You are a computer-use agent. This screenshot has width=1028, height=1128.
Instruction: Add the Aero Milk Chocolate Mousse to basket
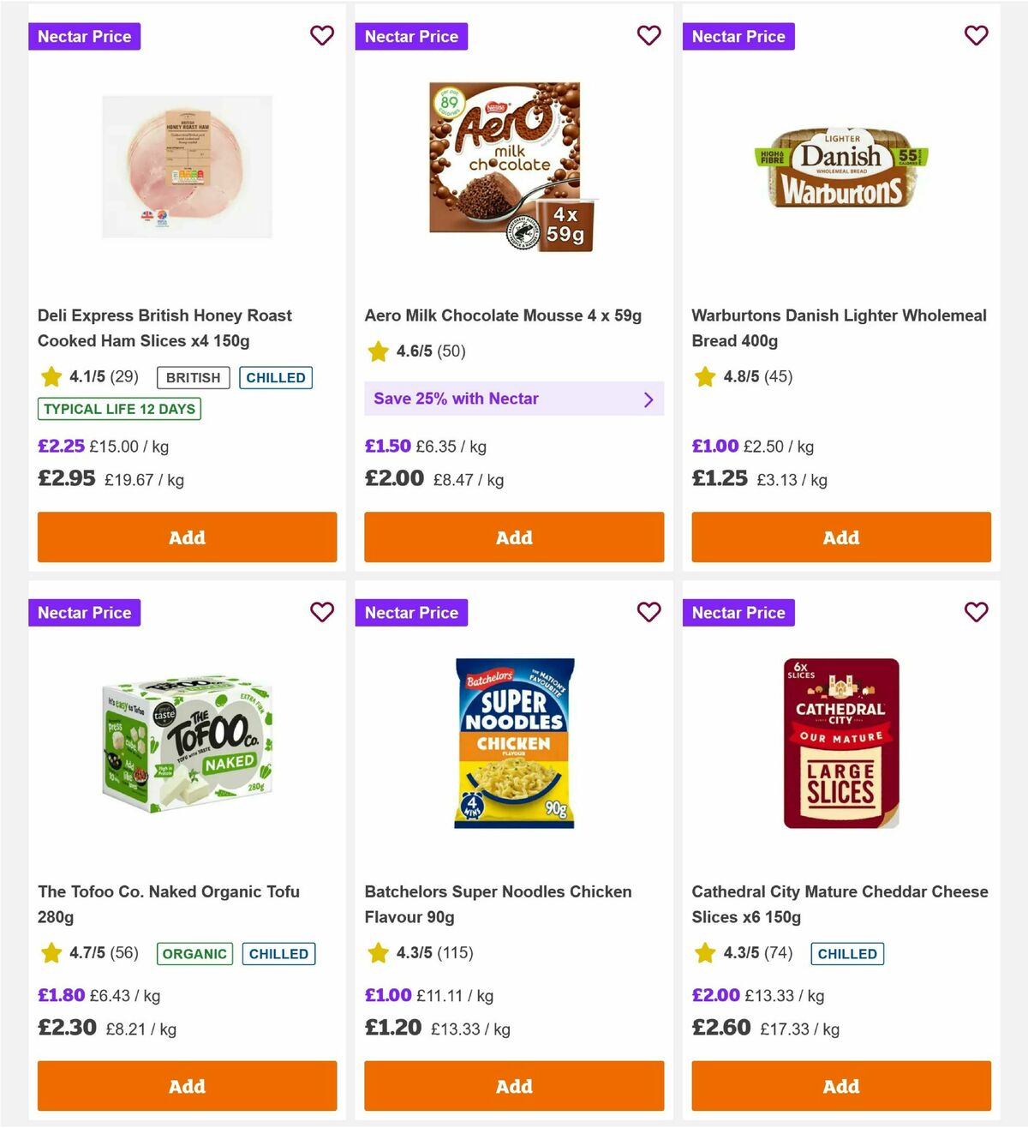point(513,537)
